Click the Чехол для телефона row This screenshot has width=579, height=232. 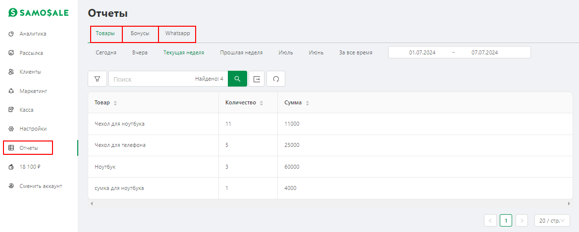(x=330, y=145)
